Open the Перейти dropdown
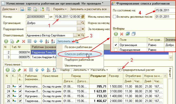 tap(60, 9)
